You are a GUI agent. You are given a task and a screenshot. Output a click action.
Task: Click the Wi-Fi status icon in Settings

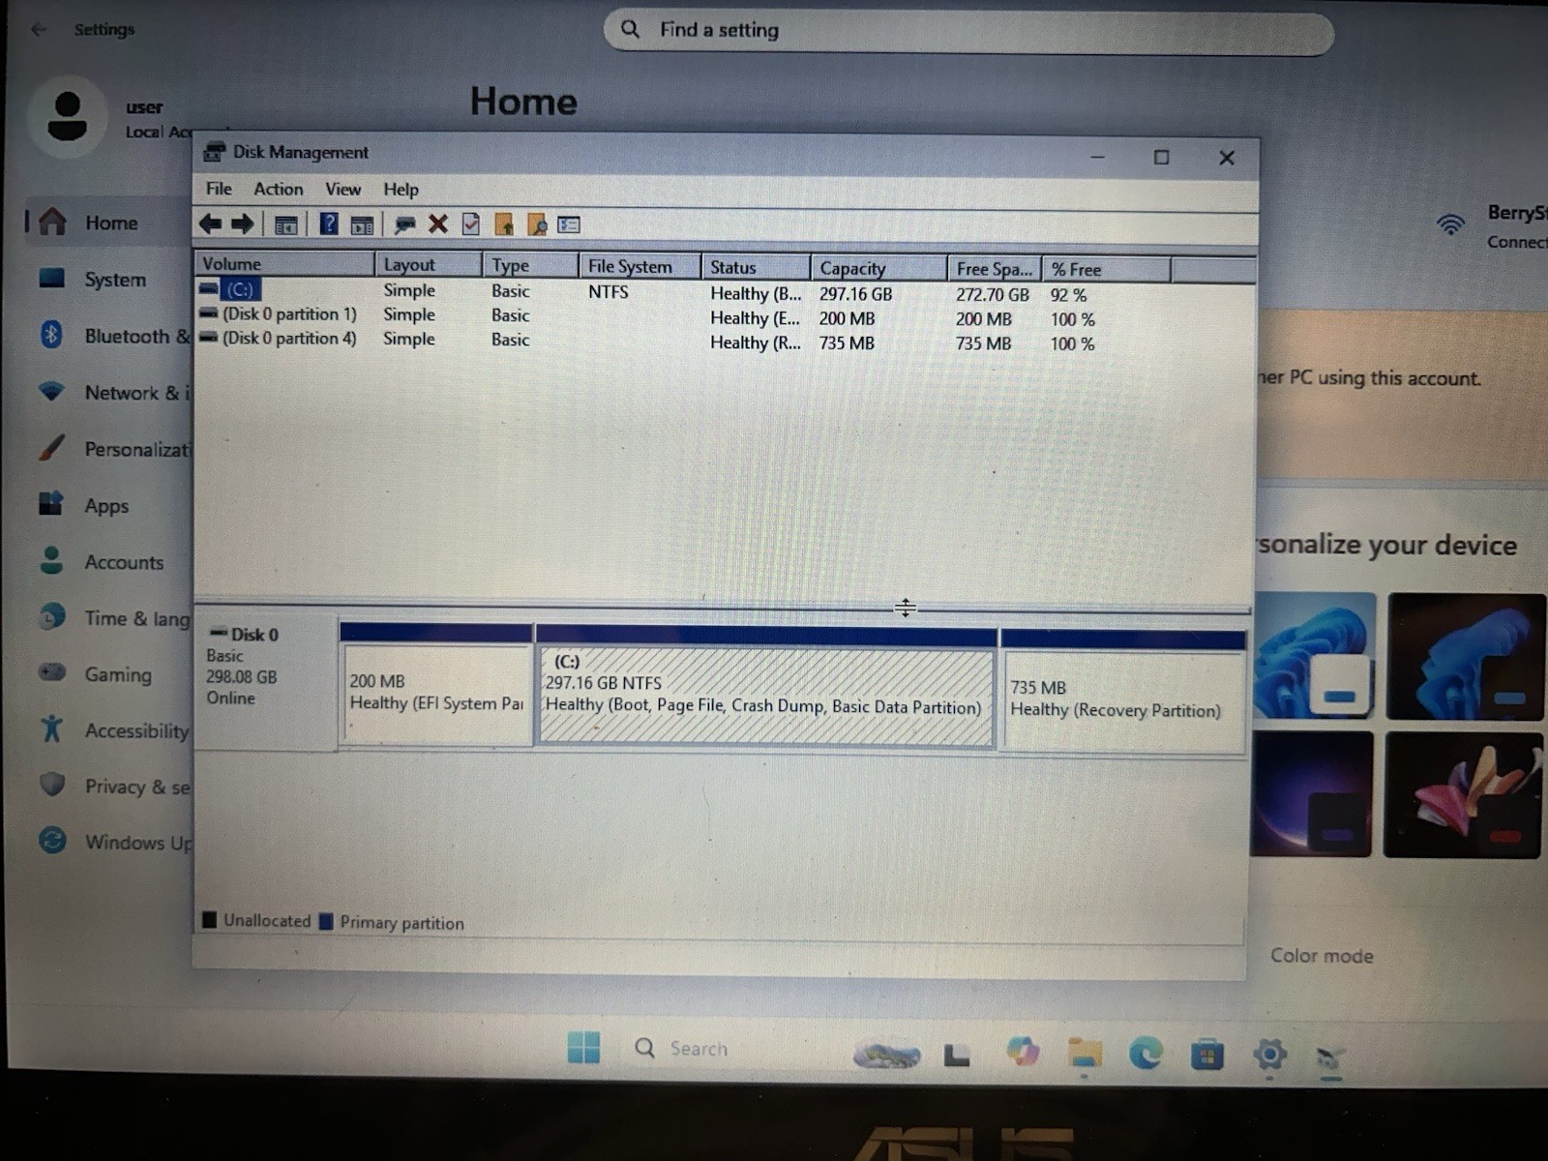[1449, 224]
